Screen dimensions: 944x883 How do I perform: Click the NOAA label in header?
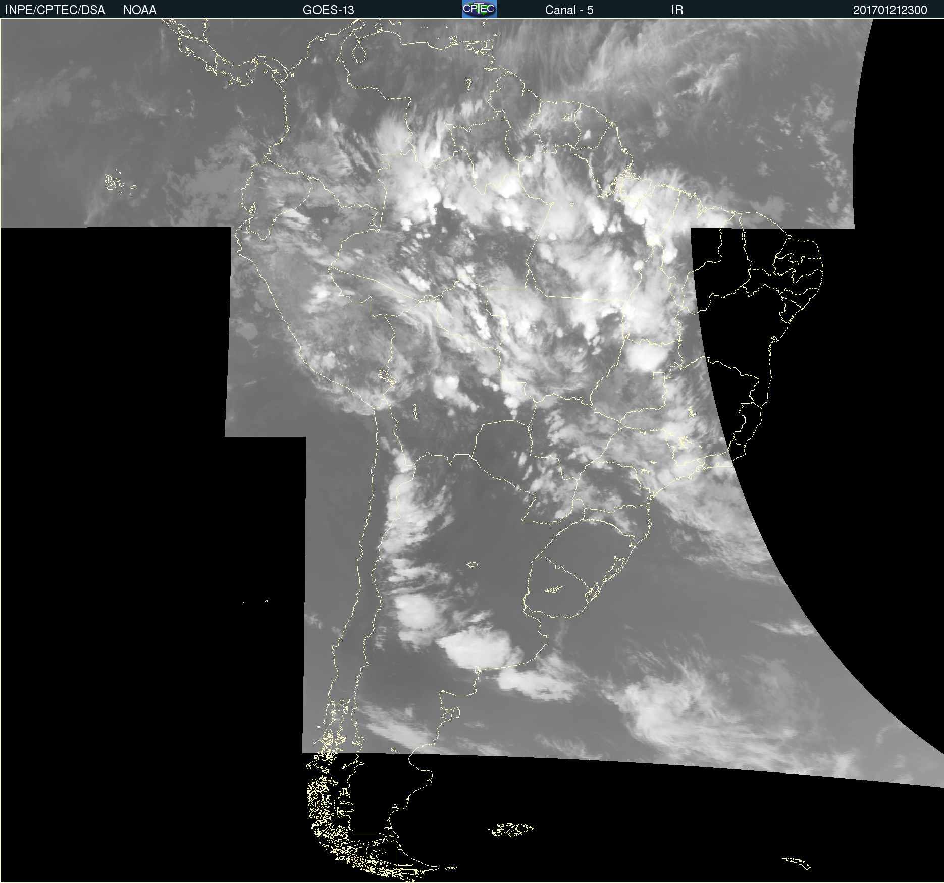click(140, 10)
